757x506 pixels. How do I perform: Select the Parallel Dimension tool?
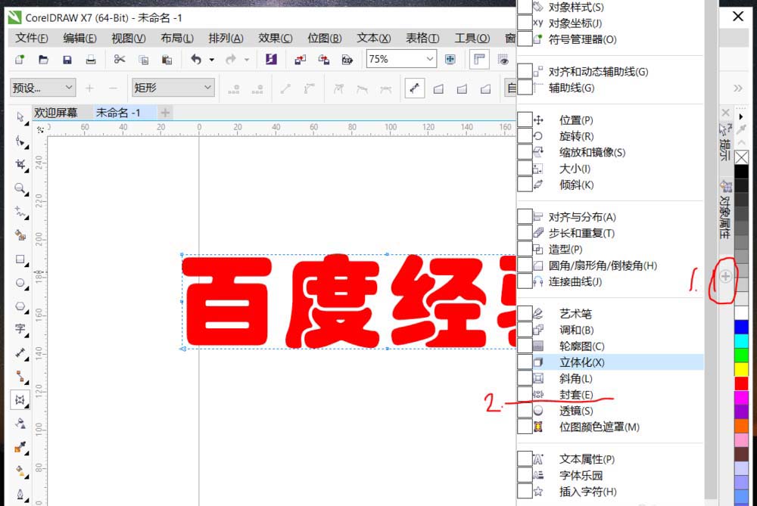[x=20, y=353]
